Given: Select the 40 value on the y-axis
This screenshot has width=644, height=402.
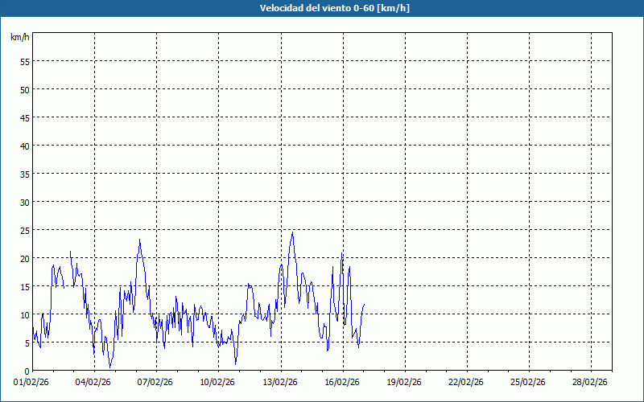Looking at the screenshot, I should pyautogui.click(x=24, y=146).
